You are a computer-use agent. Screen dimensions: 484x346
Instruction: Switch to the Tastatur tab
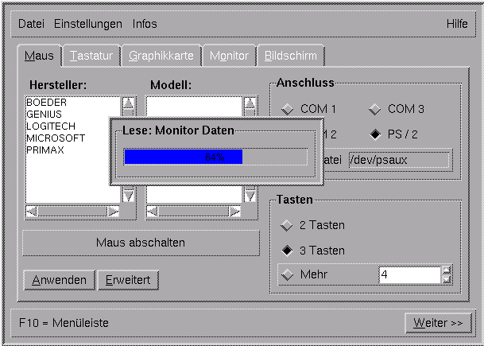coord(92,56)
